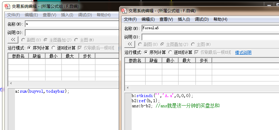Click the 说明 field in Formula6 window

coord(210,37)
